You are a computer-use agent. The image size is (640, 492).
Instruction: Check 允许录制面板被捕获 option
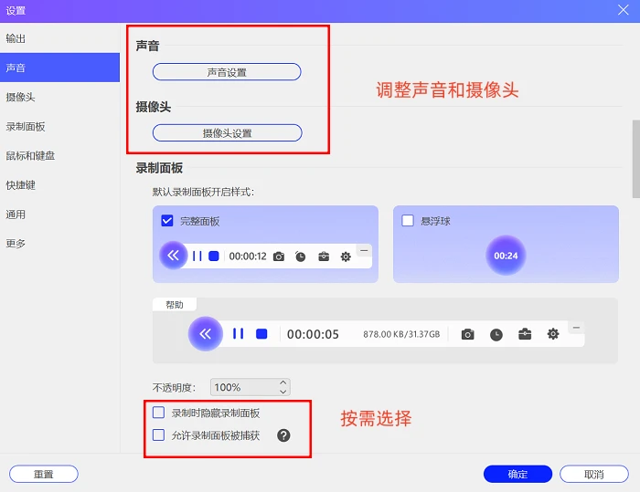click(158, 434)
